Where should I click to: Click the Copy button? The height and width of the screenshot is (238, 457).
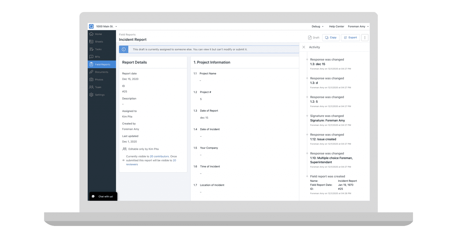coord(331,38)
